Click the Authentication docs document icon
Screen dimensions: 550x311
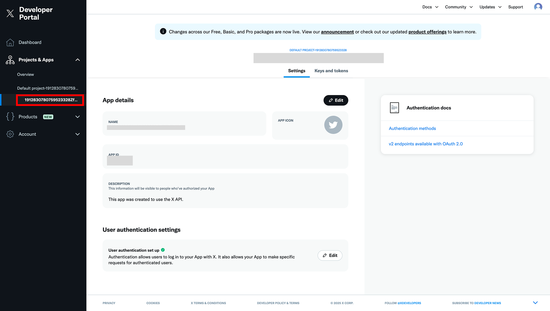point(394,108)
